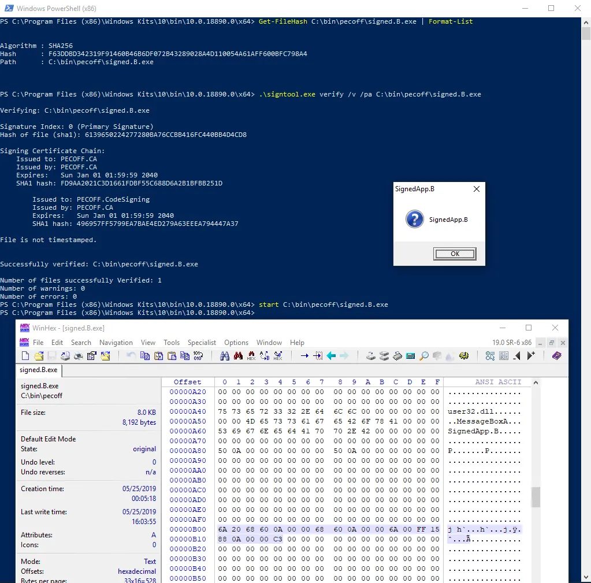This screenshot has height=583, width=591.
Task: Open the Navigation menu
Action: [116, 342]
